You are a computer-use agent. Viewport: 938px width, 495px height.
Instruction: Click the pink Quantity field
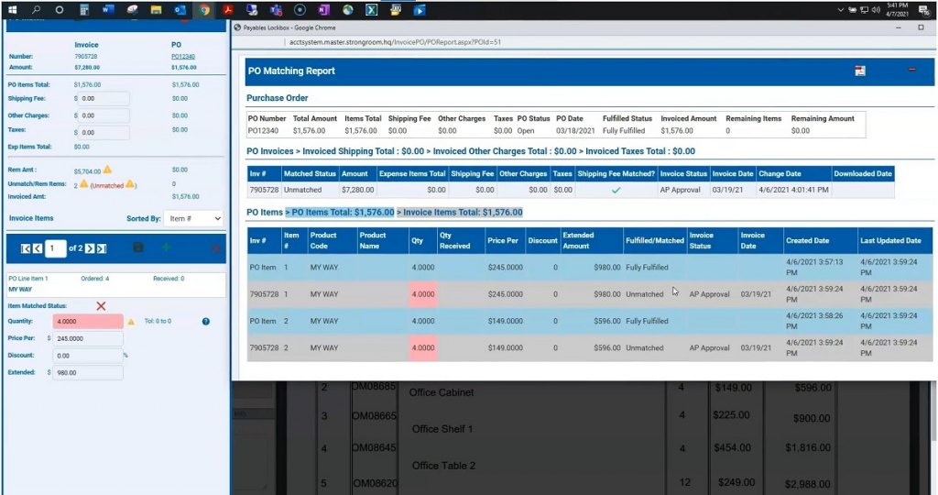point(88,322)
